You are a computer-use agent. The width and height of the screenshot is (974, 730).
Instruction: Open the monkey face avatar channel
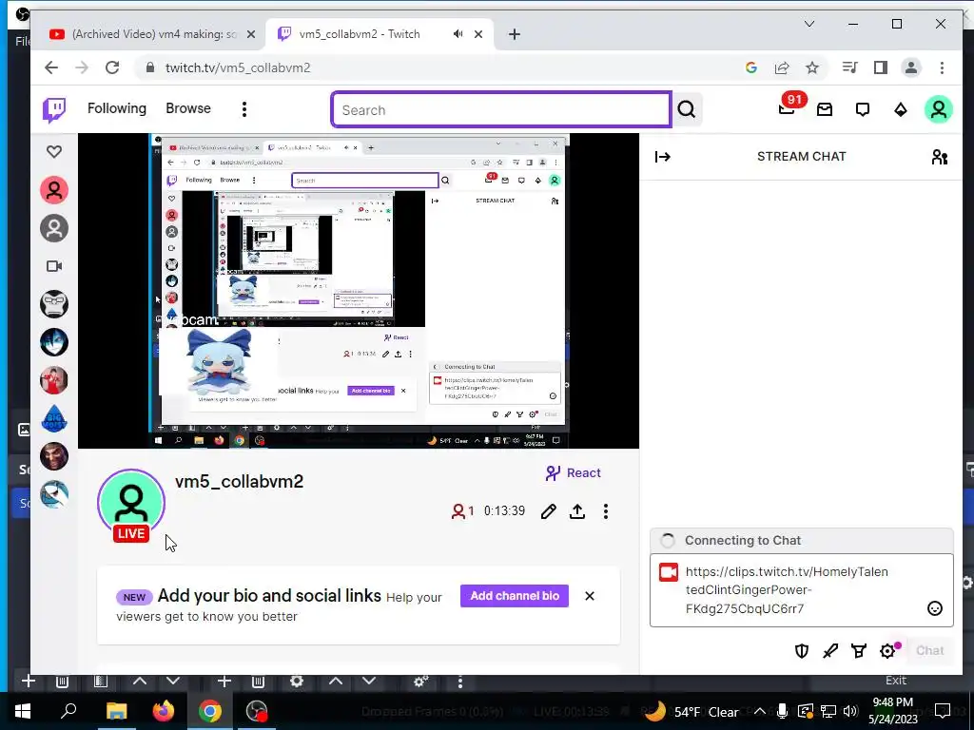click(54, 304)
